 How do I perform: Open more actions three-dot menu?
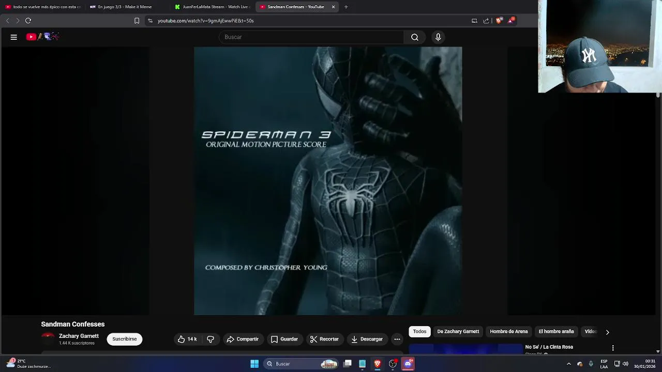397,339
